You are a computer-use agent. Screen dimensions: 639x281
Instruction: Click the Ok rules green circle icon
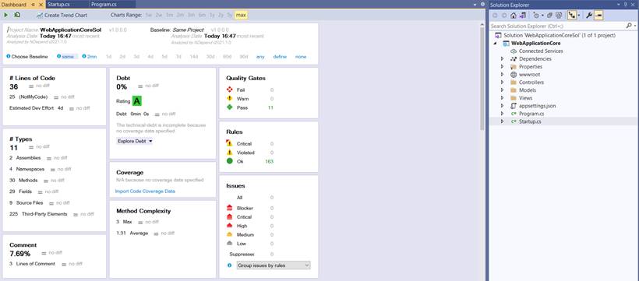click(x=229, y=161)
